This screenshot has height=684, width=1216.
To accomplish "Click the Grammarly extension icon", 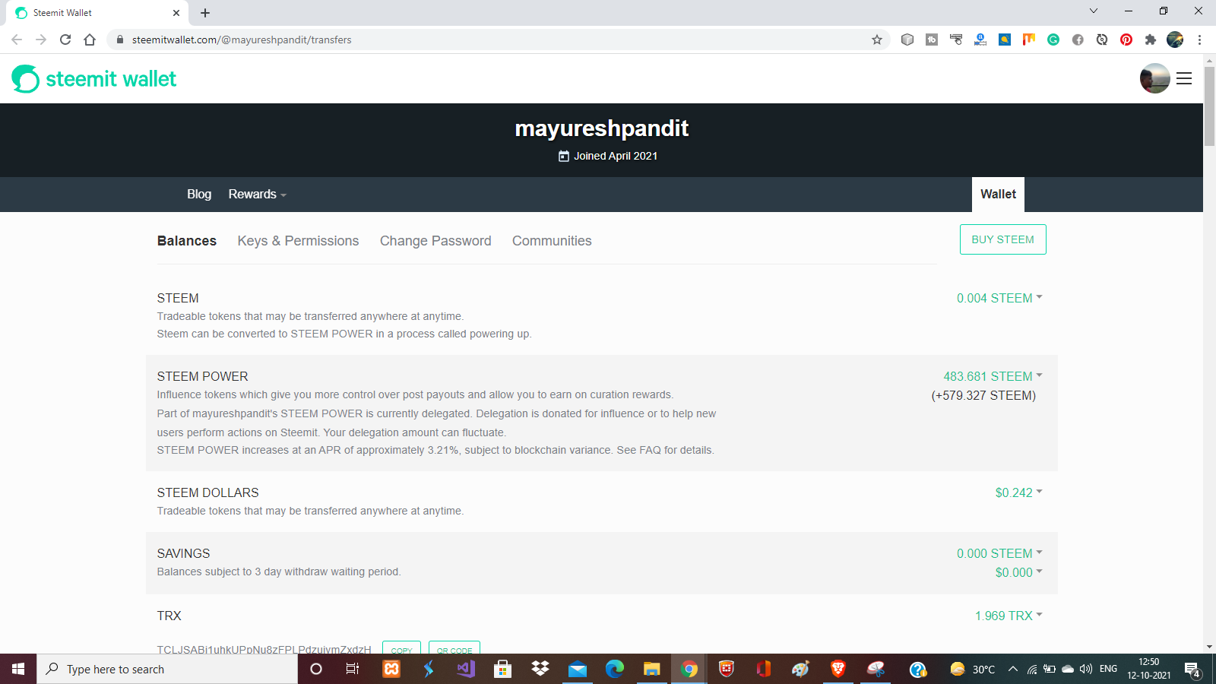I will pyautogui.click(x=1053, y=40).
